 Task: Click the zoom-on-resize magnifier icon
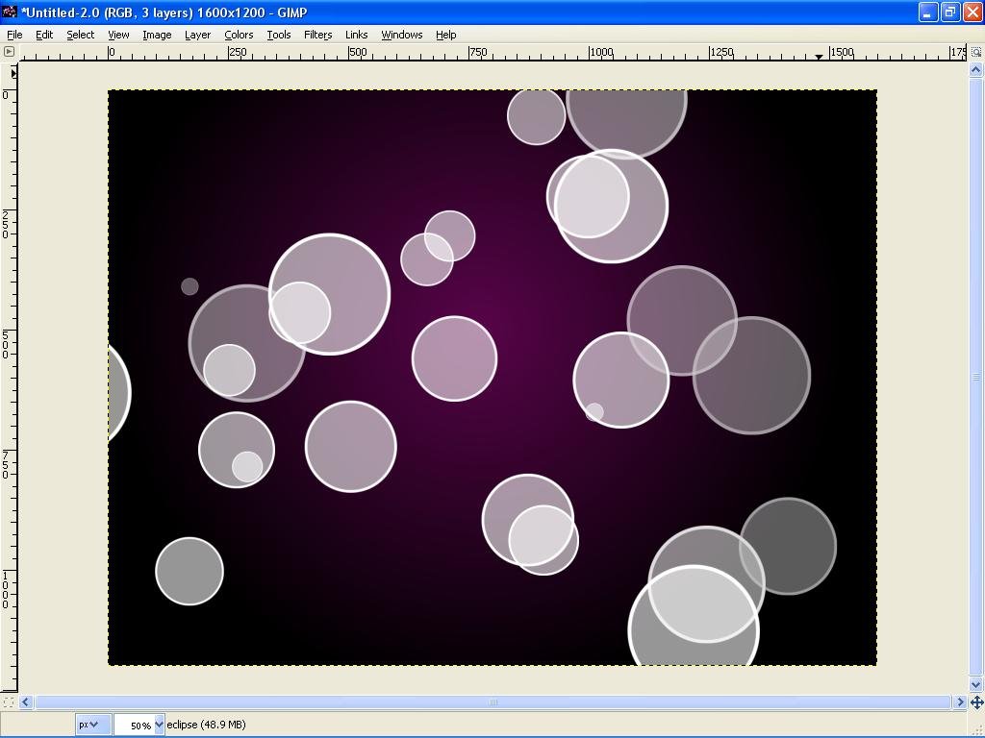click(x=976, y=52)
